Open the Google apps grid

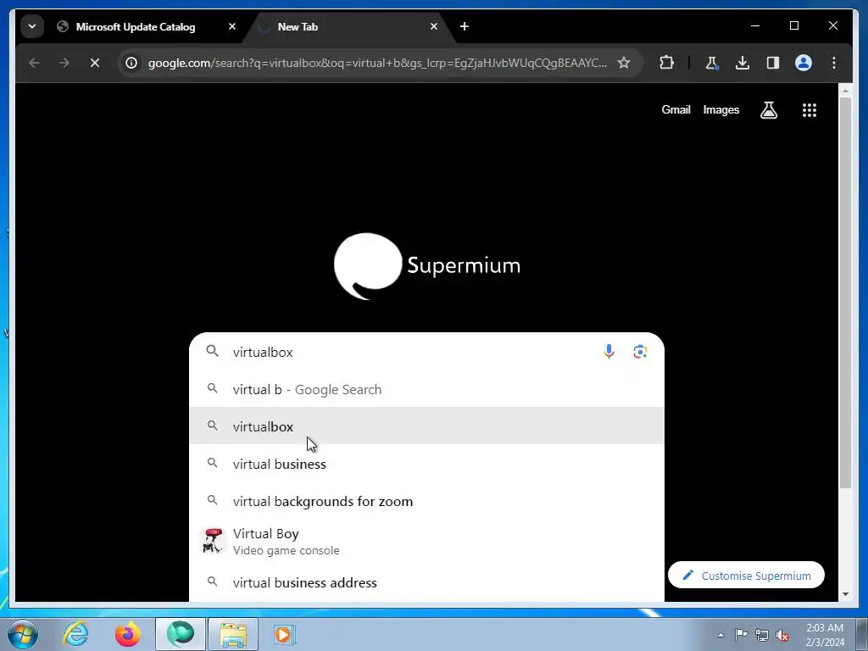coord(810,109)
